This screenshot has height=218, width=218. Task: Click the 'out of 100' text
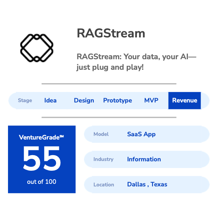41,182
